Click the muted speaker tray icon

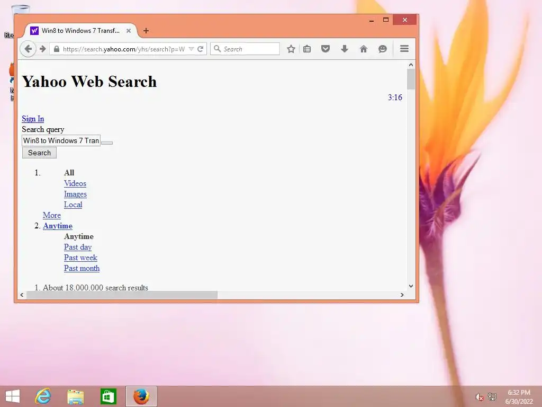tap(478, 396)
